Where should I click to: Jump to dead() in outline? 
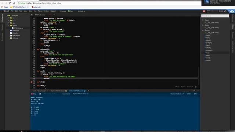pyautogui.click(x=208, y=58)
